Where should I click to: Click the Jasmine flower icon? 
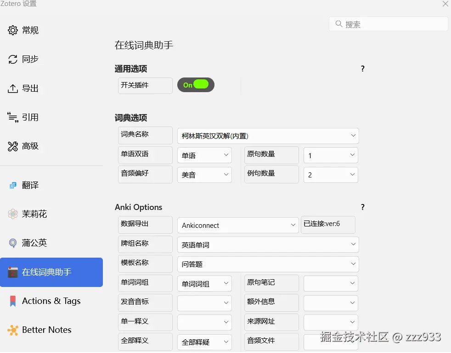(x=13, y=214)
